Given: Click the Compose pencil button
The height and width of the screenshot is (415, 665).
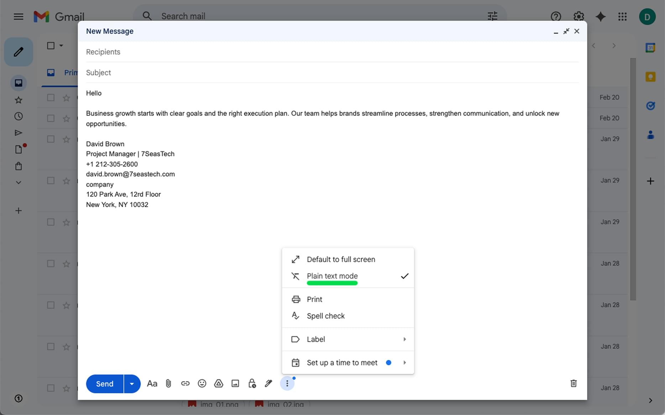Looking at the screenshot, I should (19, 52).
